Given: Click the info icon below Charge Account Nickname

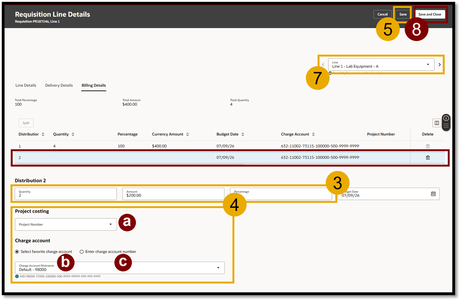Looking at the screenshot, I should tap(17, 277).
